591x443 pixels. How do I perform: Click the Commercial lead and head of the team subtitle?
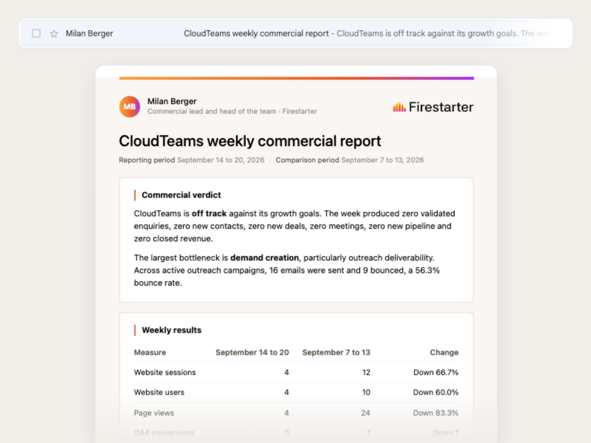232,111
